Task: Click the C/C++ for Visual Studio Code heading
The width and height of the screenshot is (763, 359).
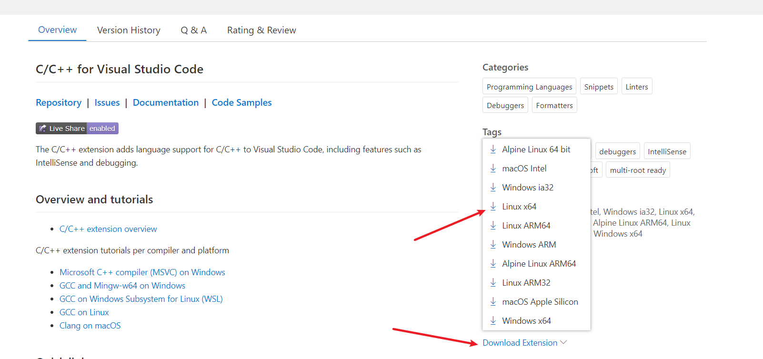Action: point(120,70)
